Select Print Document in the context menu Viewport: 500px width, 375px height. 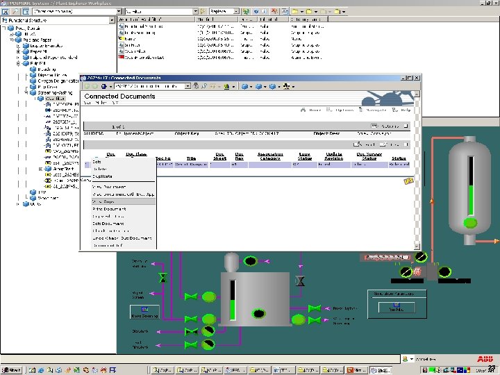click(x=109, y=208)
